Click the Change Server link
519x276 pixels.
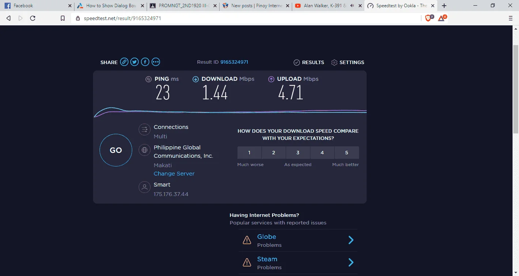click(x=174, y=174)
